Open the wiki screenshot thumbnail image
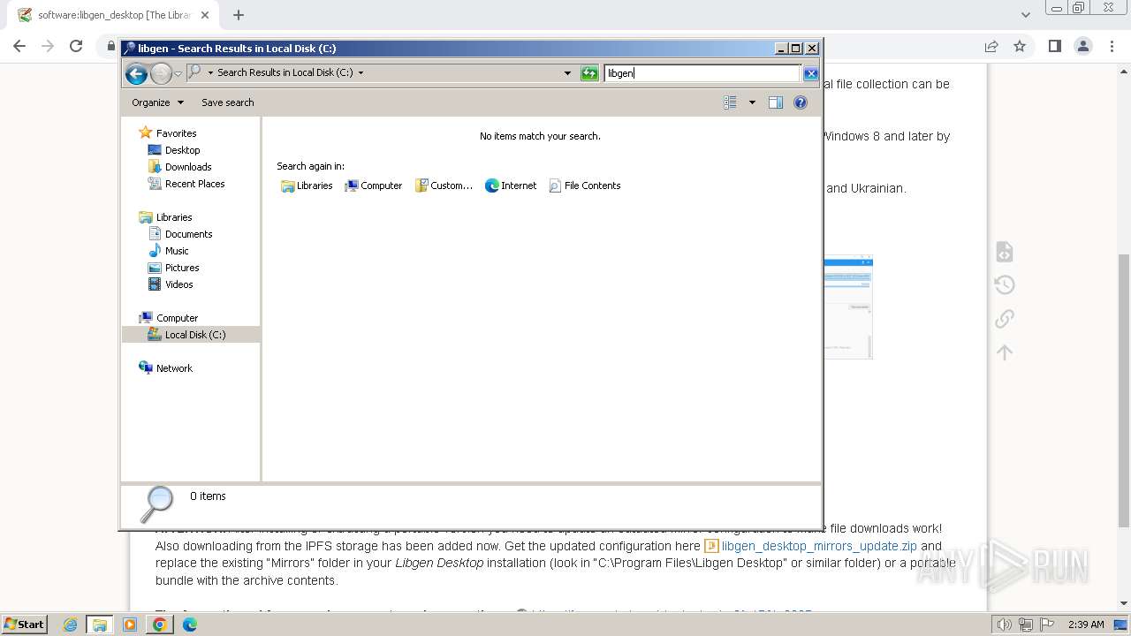This screenshot has height=636, width=1131. click(848, 307)
